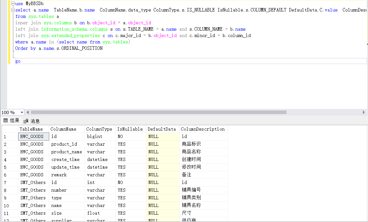Click the left scroll arrow of editor
This screenshot has height=222, width=368.
(x=28, y=112)
